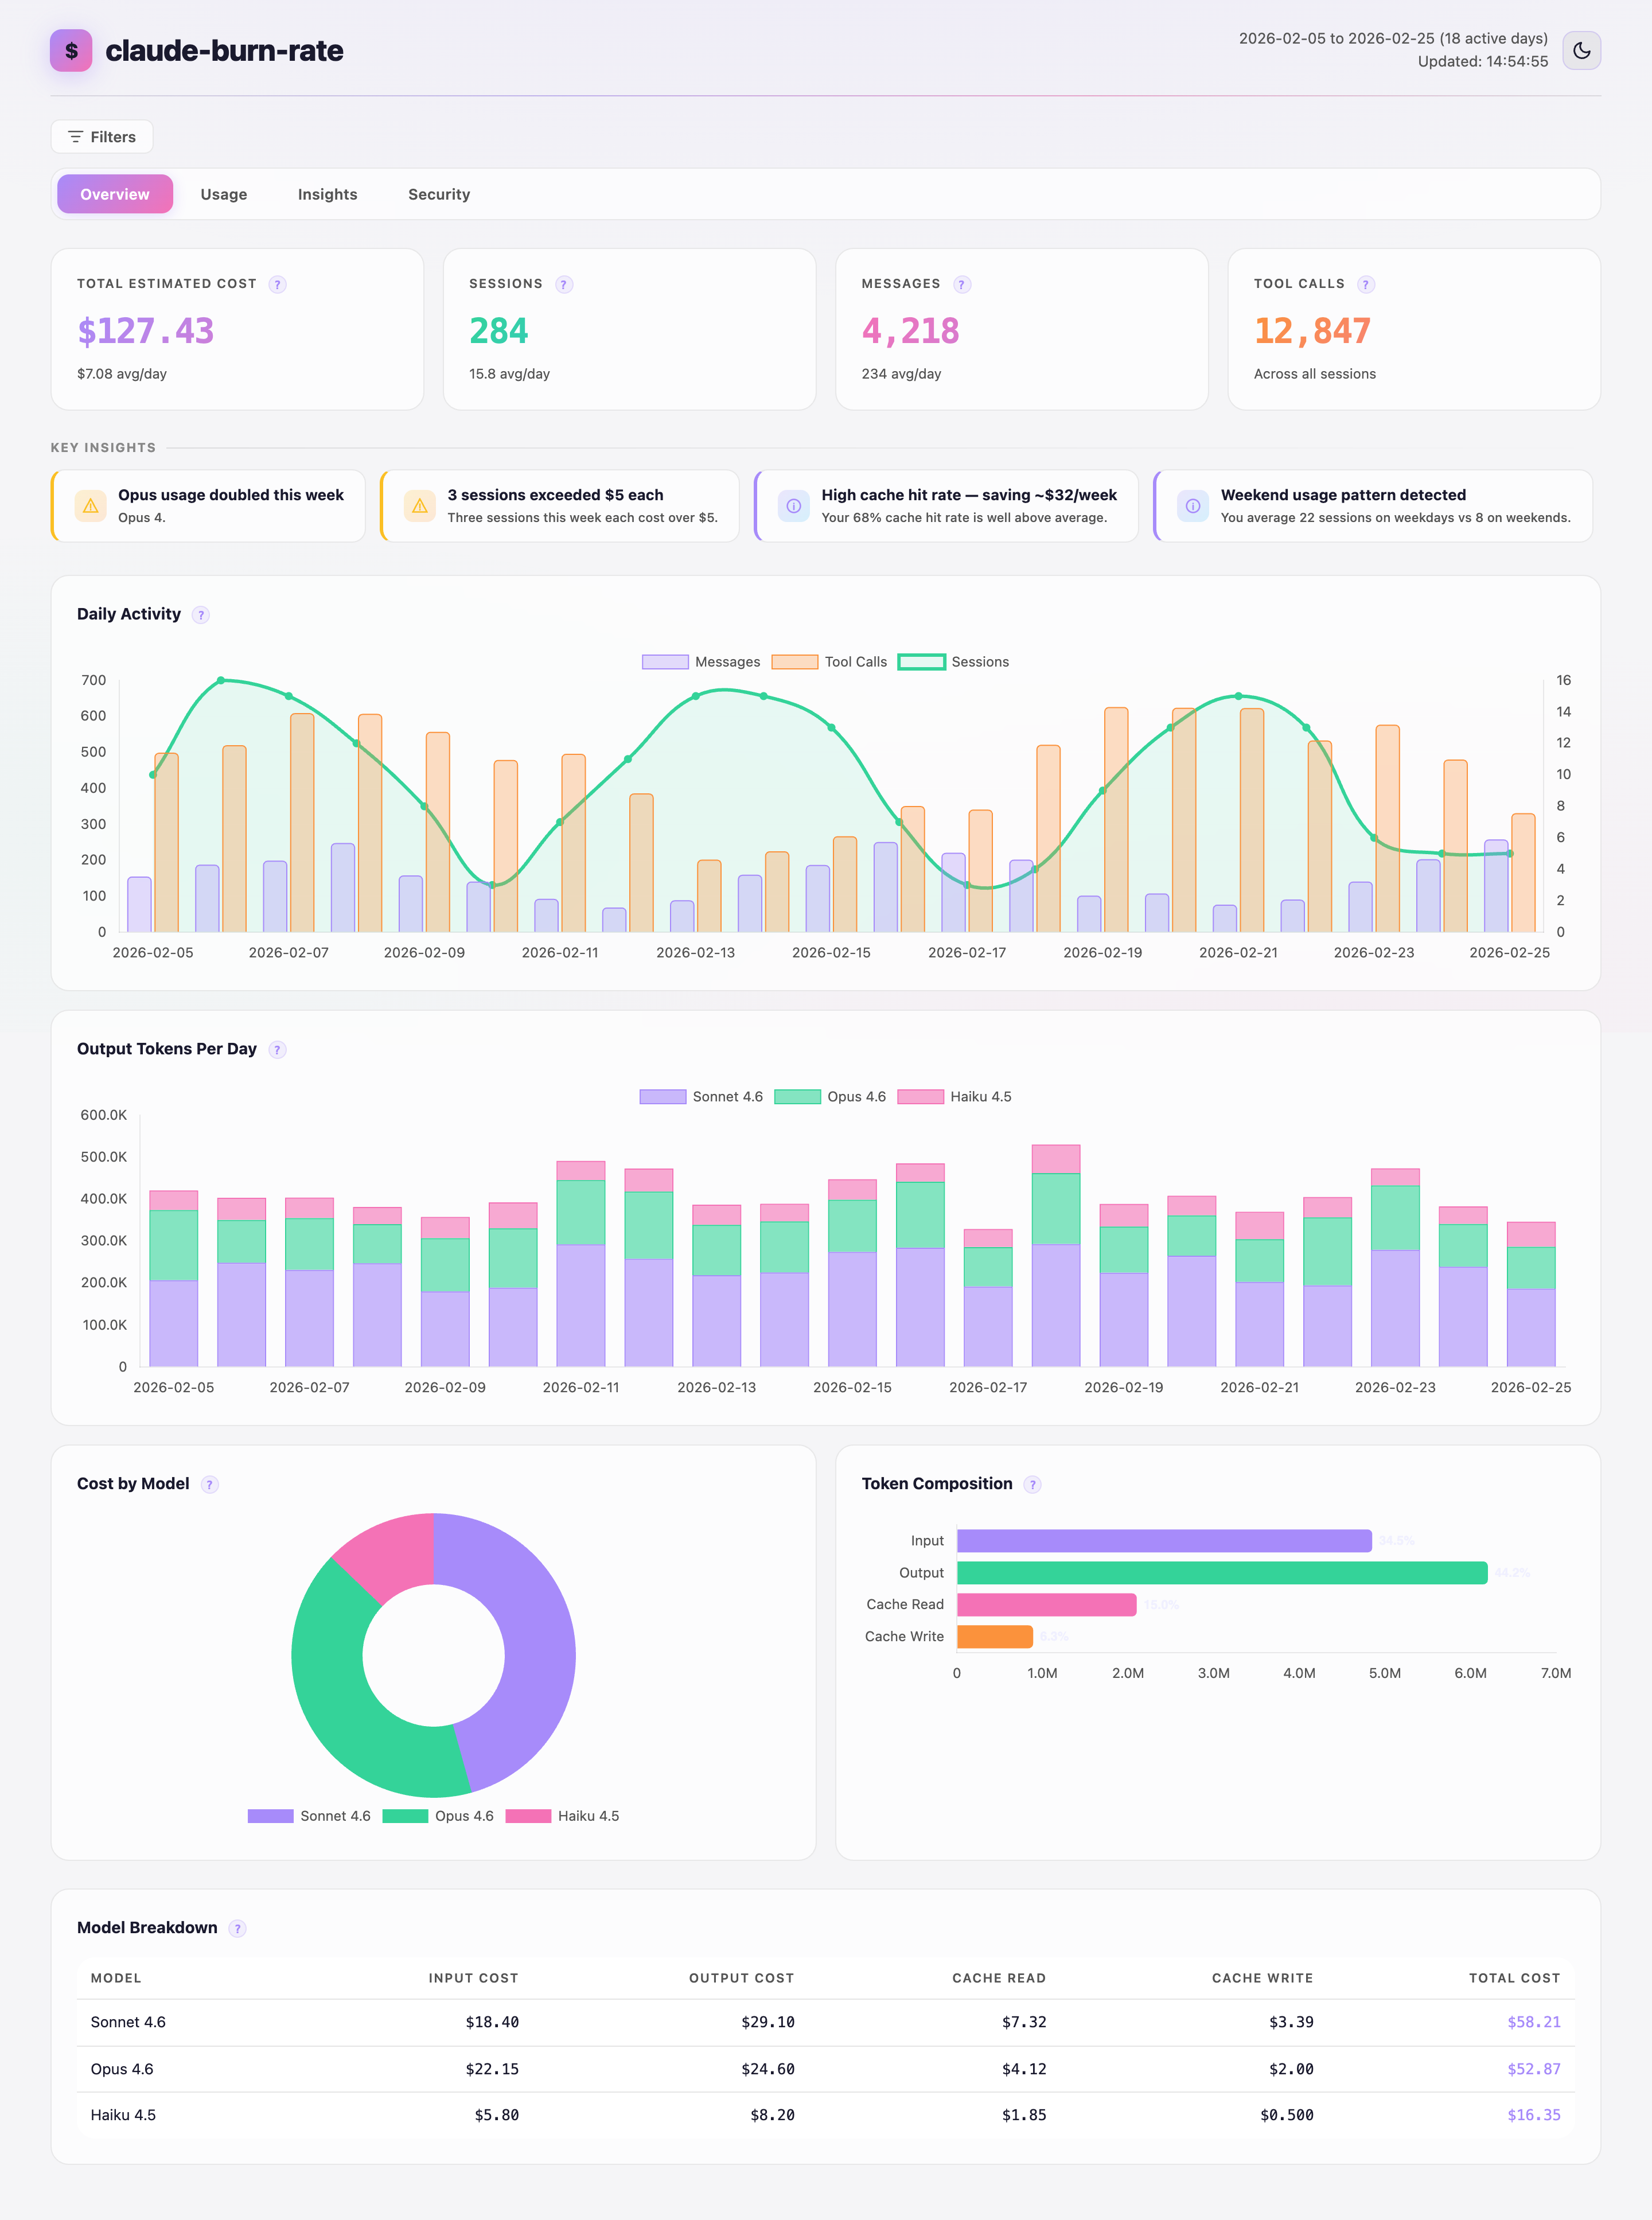Toggle dark mode with the moon icon
1652x2220 pixels.
tap(1581, 50)
